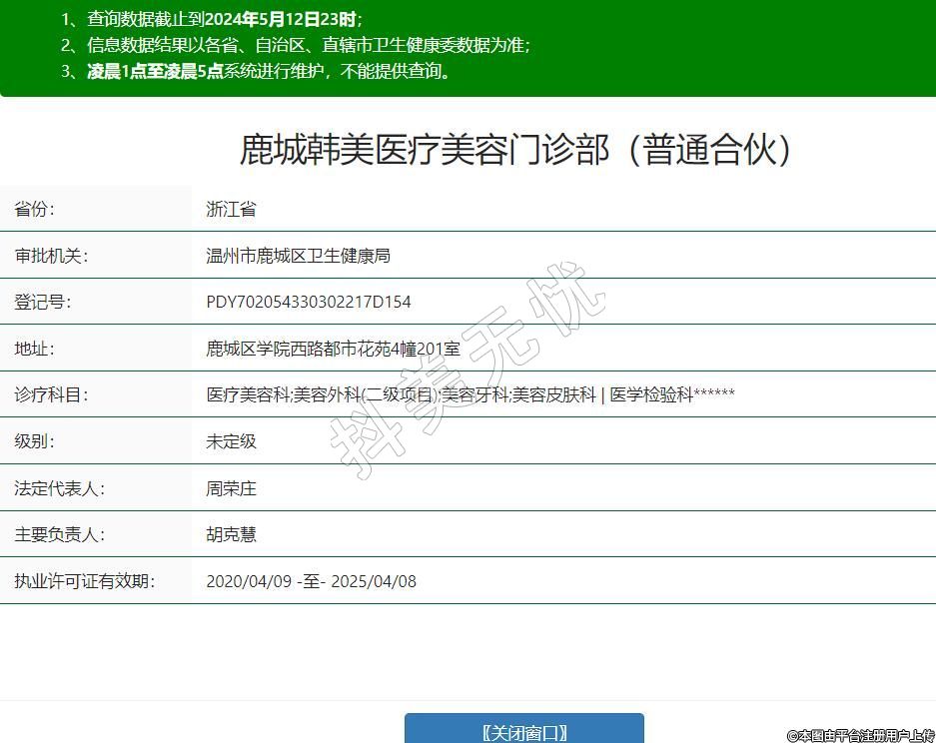Click the license validity dates 2020/04/09 -至- 2025/04/08
This screenshot has width=936, height=743.
point(311,581)
